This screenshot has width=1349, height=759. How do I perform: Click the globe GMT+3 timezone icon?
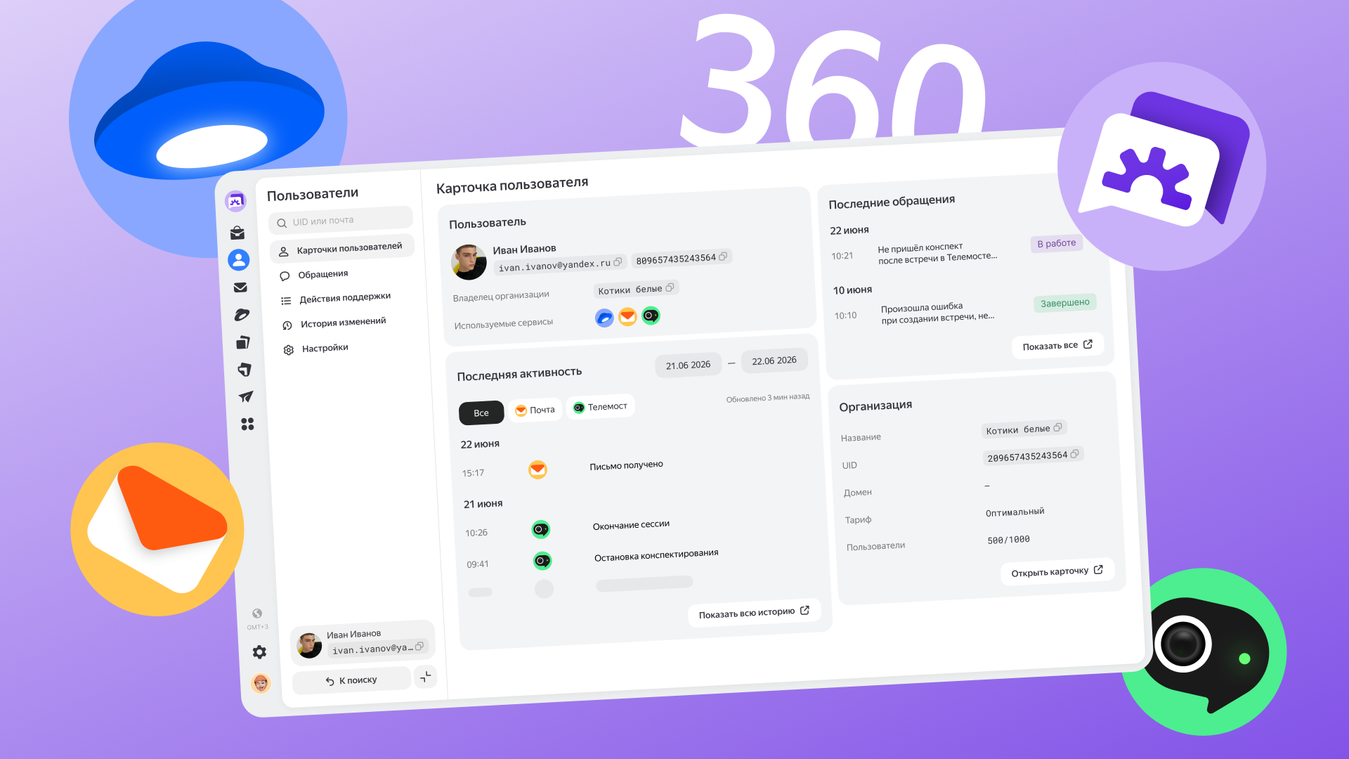(x=257, y=614)
